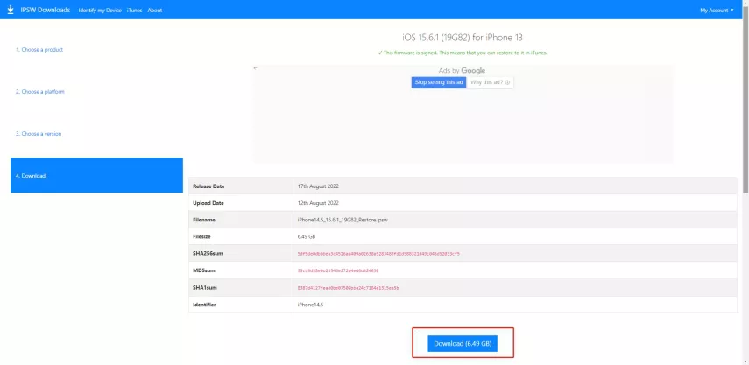Go to step 2 Choose a platform
The width and height of the screenshot is (749, 365).
(x=39, y=92)
